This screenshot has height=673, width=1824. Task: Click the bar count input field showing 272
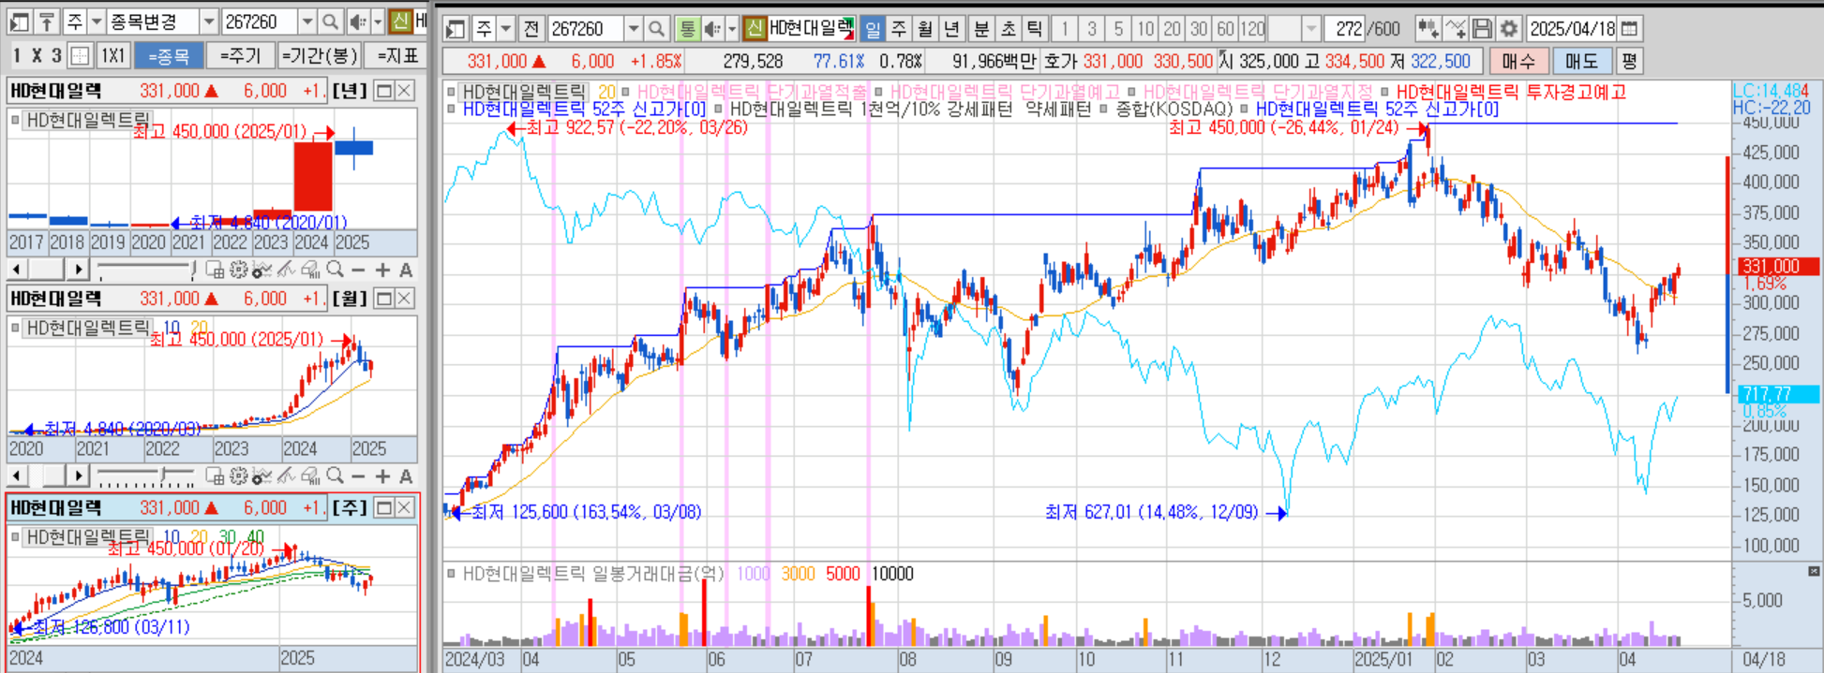coord(1345,29)
